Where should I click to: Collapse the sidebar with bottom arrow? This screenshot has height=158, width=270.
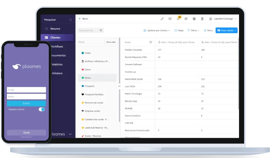(70, 134)
